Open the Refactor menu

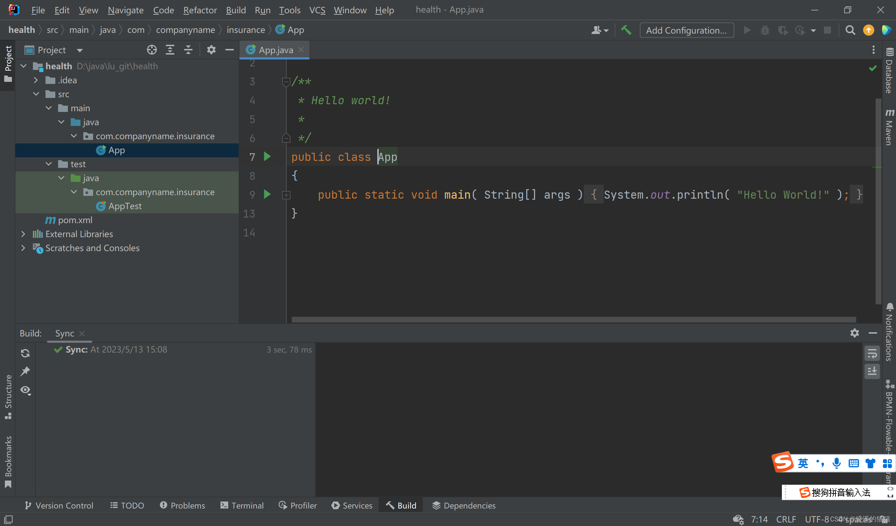[200, 10]
